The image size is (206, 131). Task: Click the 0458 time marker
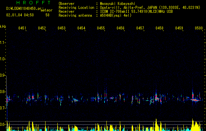(x=159, y=28)
